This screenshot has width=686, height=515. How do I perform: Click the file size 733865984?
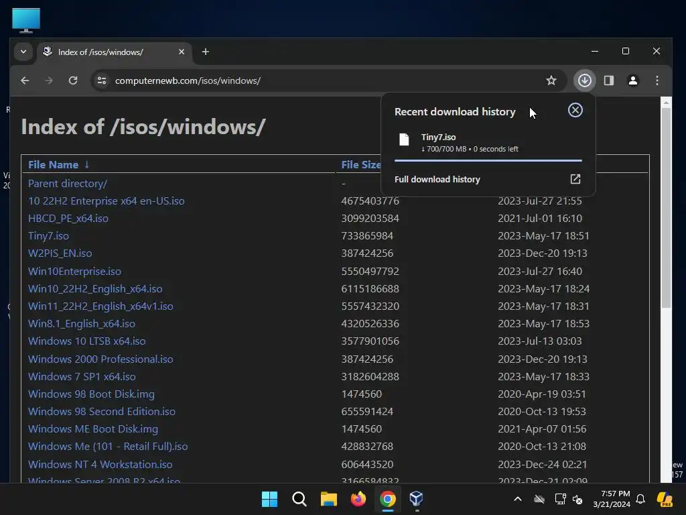(x=367, y=236)
